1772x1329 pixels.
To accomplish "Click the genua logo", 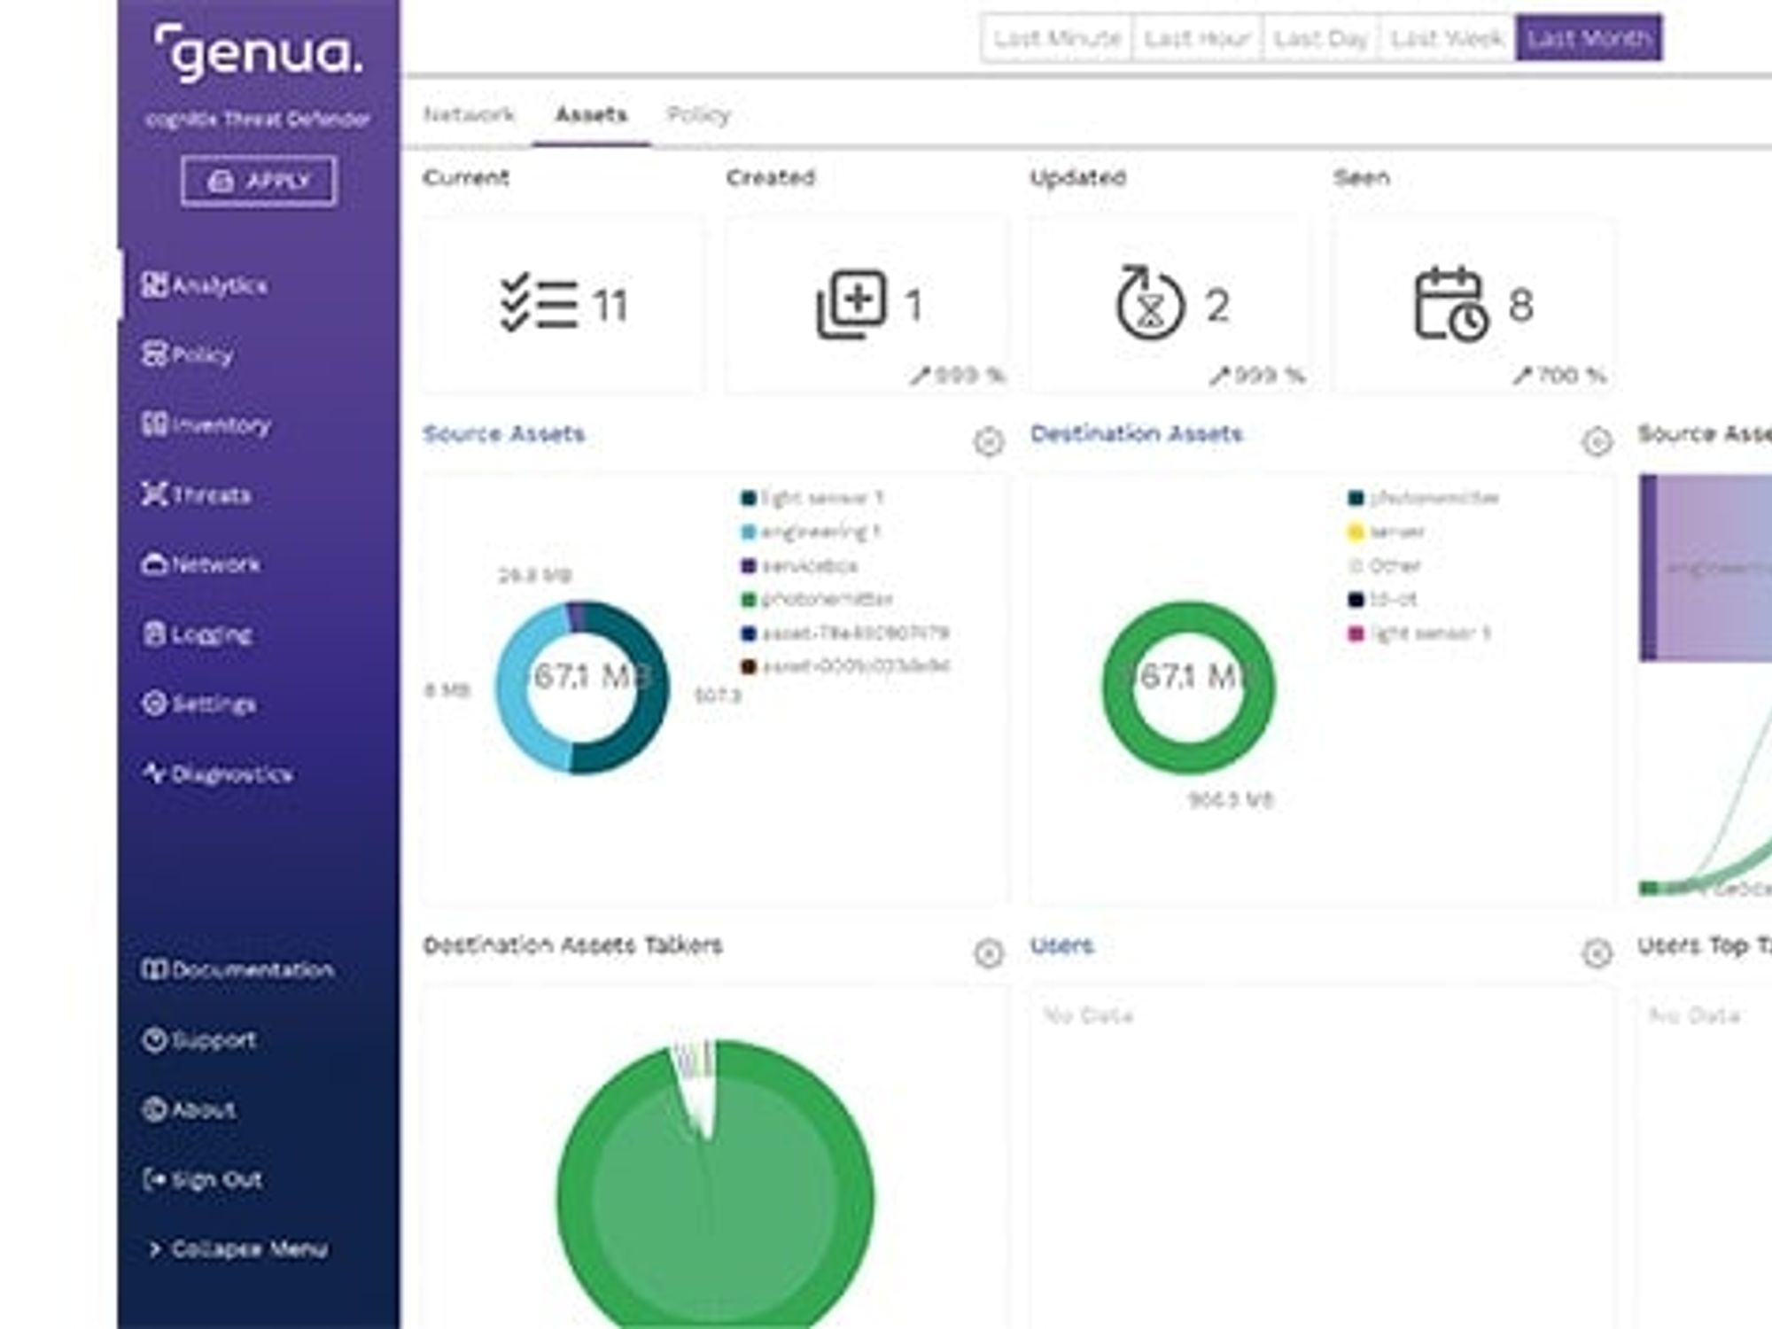I will pyautogui.click(x=258, y=53).
